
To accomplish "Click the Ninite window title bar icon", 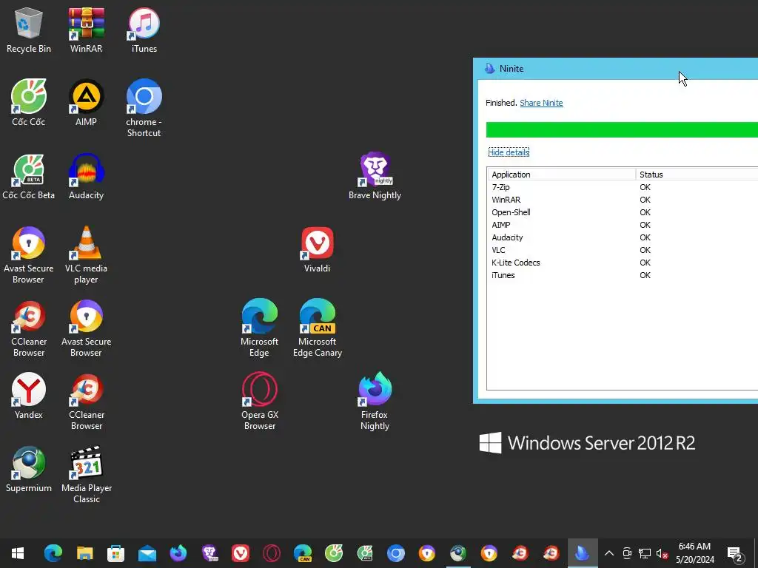I will pyautogui.click(x=490, y=69).
